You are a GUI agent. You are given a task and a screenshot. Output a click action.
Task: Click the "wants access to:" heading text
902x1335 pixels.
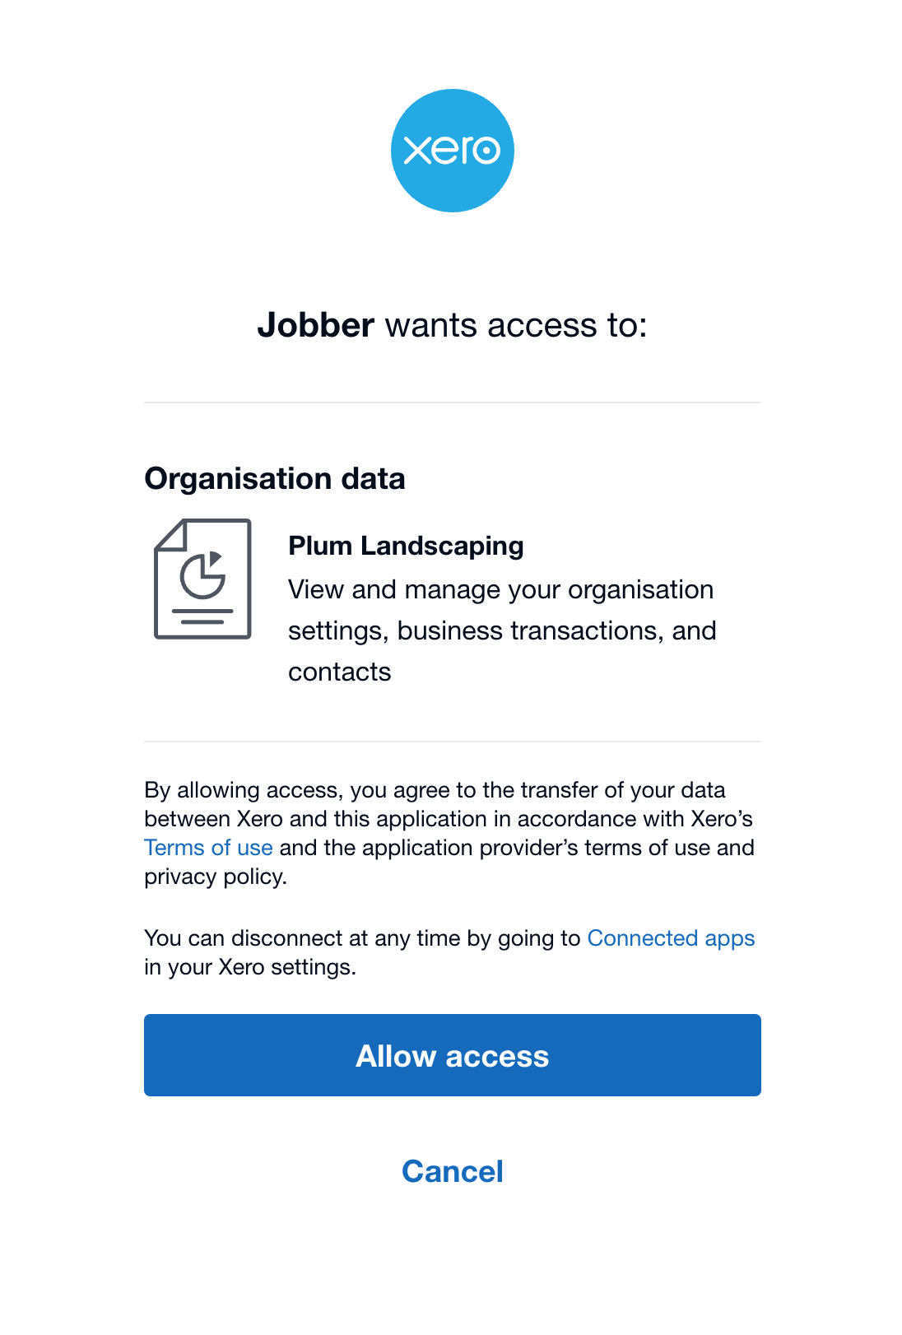[x=516, y=325]
